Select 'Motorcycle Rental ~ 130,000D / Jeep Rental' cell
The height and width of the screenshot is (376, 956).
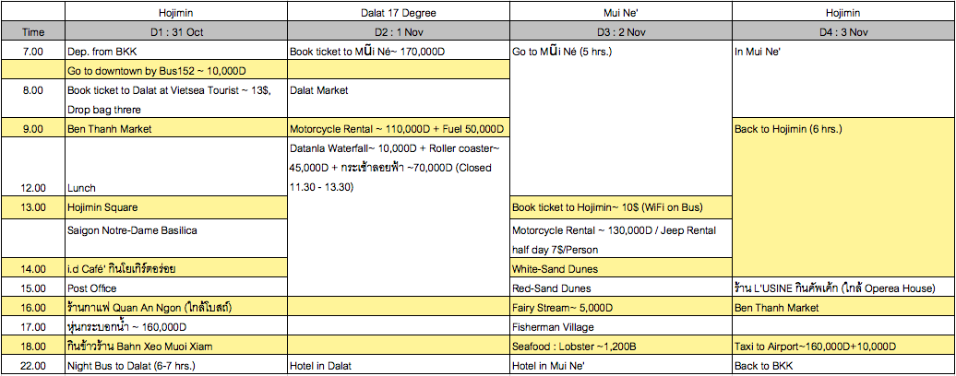[621, 238]
